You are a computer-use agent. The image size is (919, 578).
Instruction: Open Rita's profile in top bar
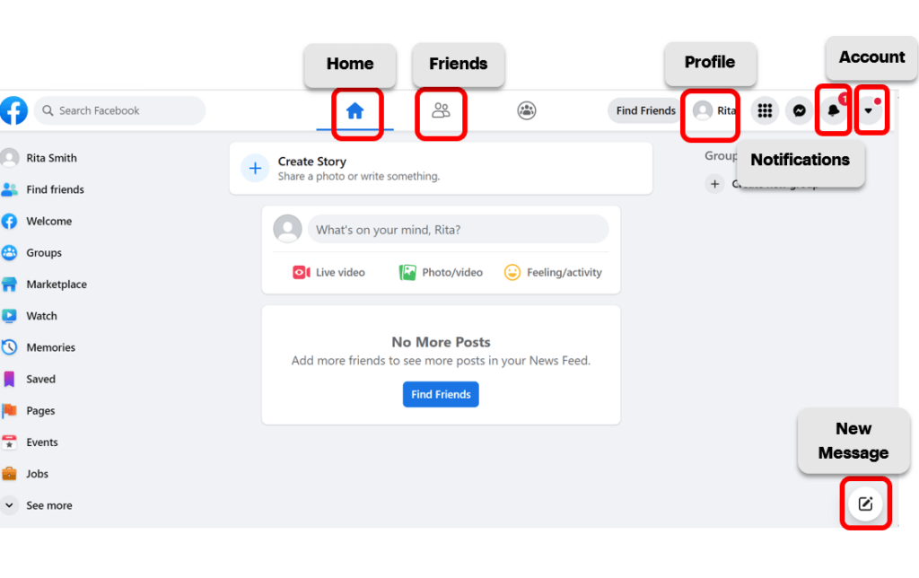pyautogui.click(x=714, y=110)
